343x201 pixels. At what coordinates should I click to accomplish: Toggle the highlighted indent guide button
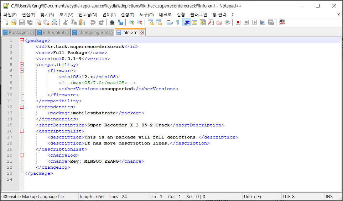(186, 22)
